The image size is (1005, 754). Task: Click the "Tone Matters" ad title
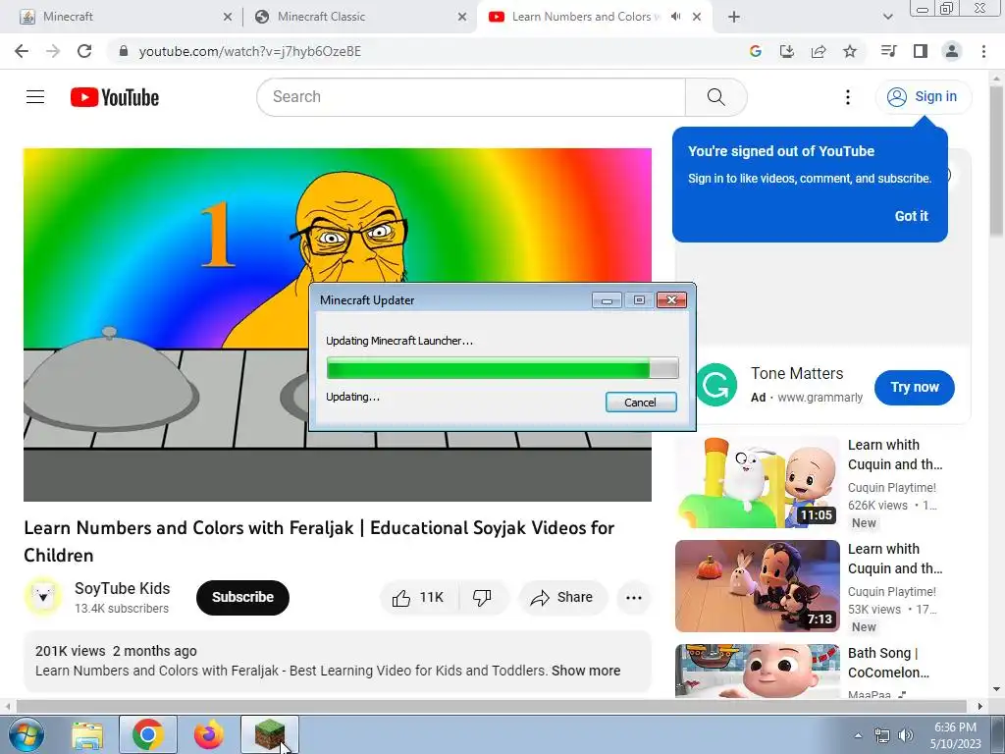[x=797, y=373]
